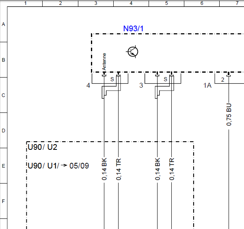Select the S shield label in connector 3

(165, 79)
